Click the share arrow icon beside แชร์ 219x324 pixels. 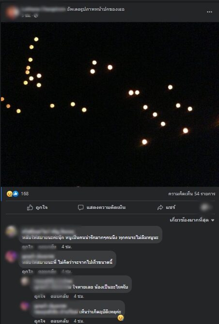tap(160, 207)
